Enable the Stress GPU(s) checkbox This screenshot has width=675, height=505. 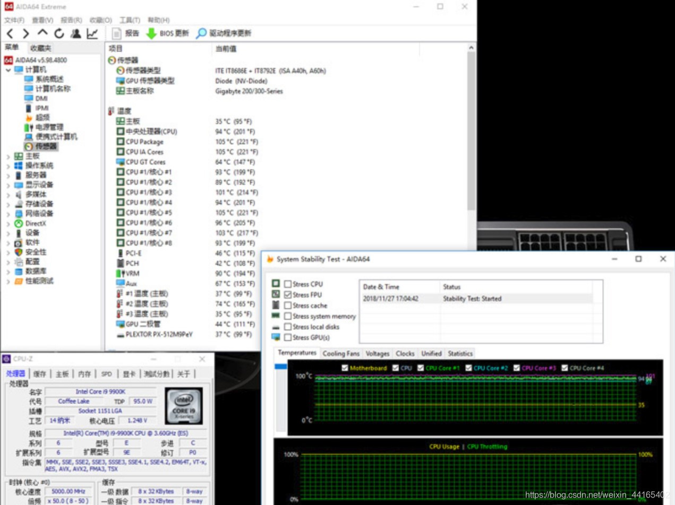(x=287, y=337)
